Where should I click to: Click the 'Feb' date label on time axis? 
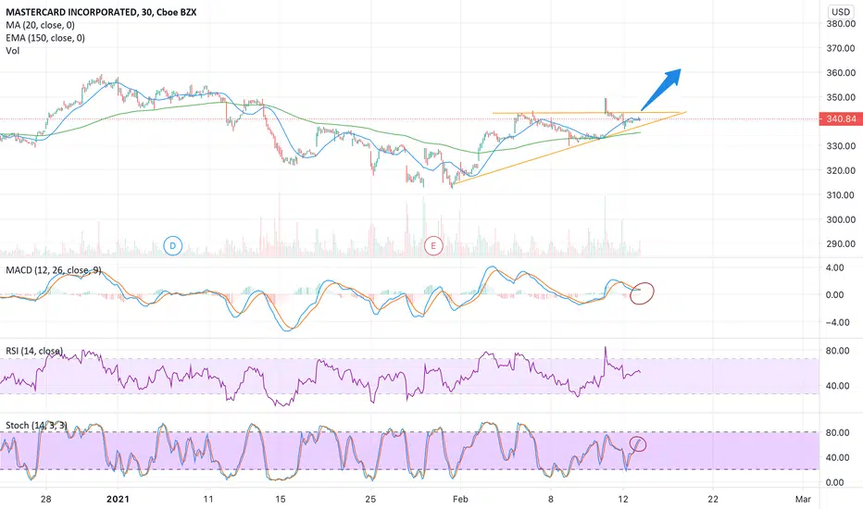(x=460, y=499)
